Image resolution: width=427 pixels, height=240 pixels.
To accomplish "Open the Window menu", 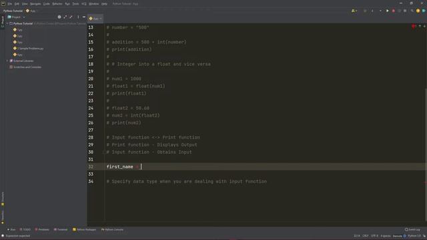I will coord(94,4).
